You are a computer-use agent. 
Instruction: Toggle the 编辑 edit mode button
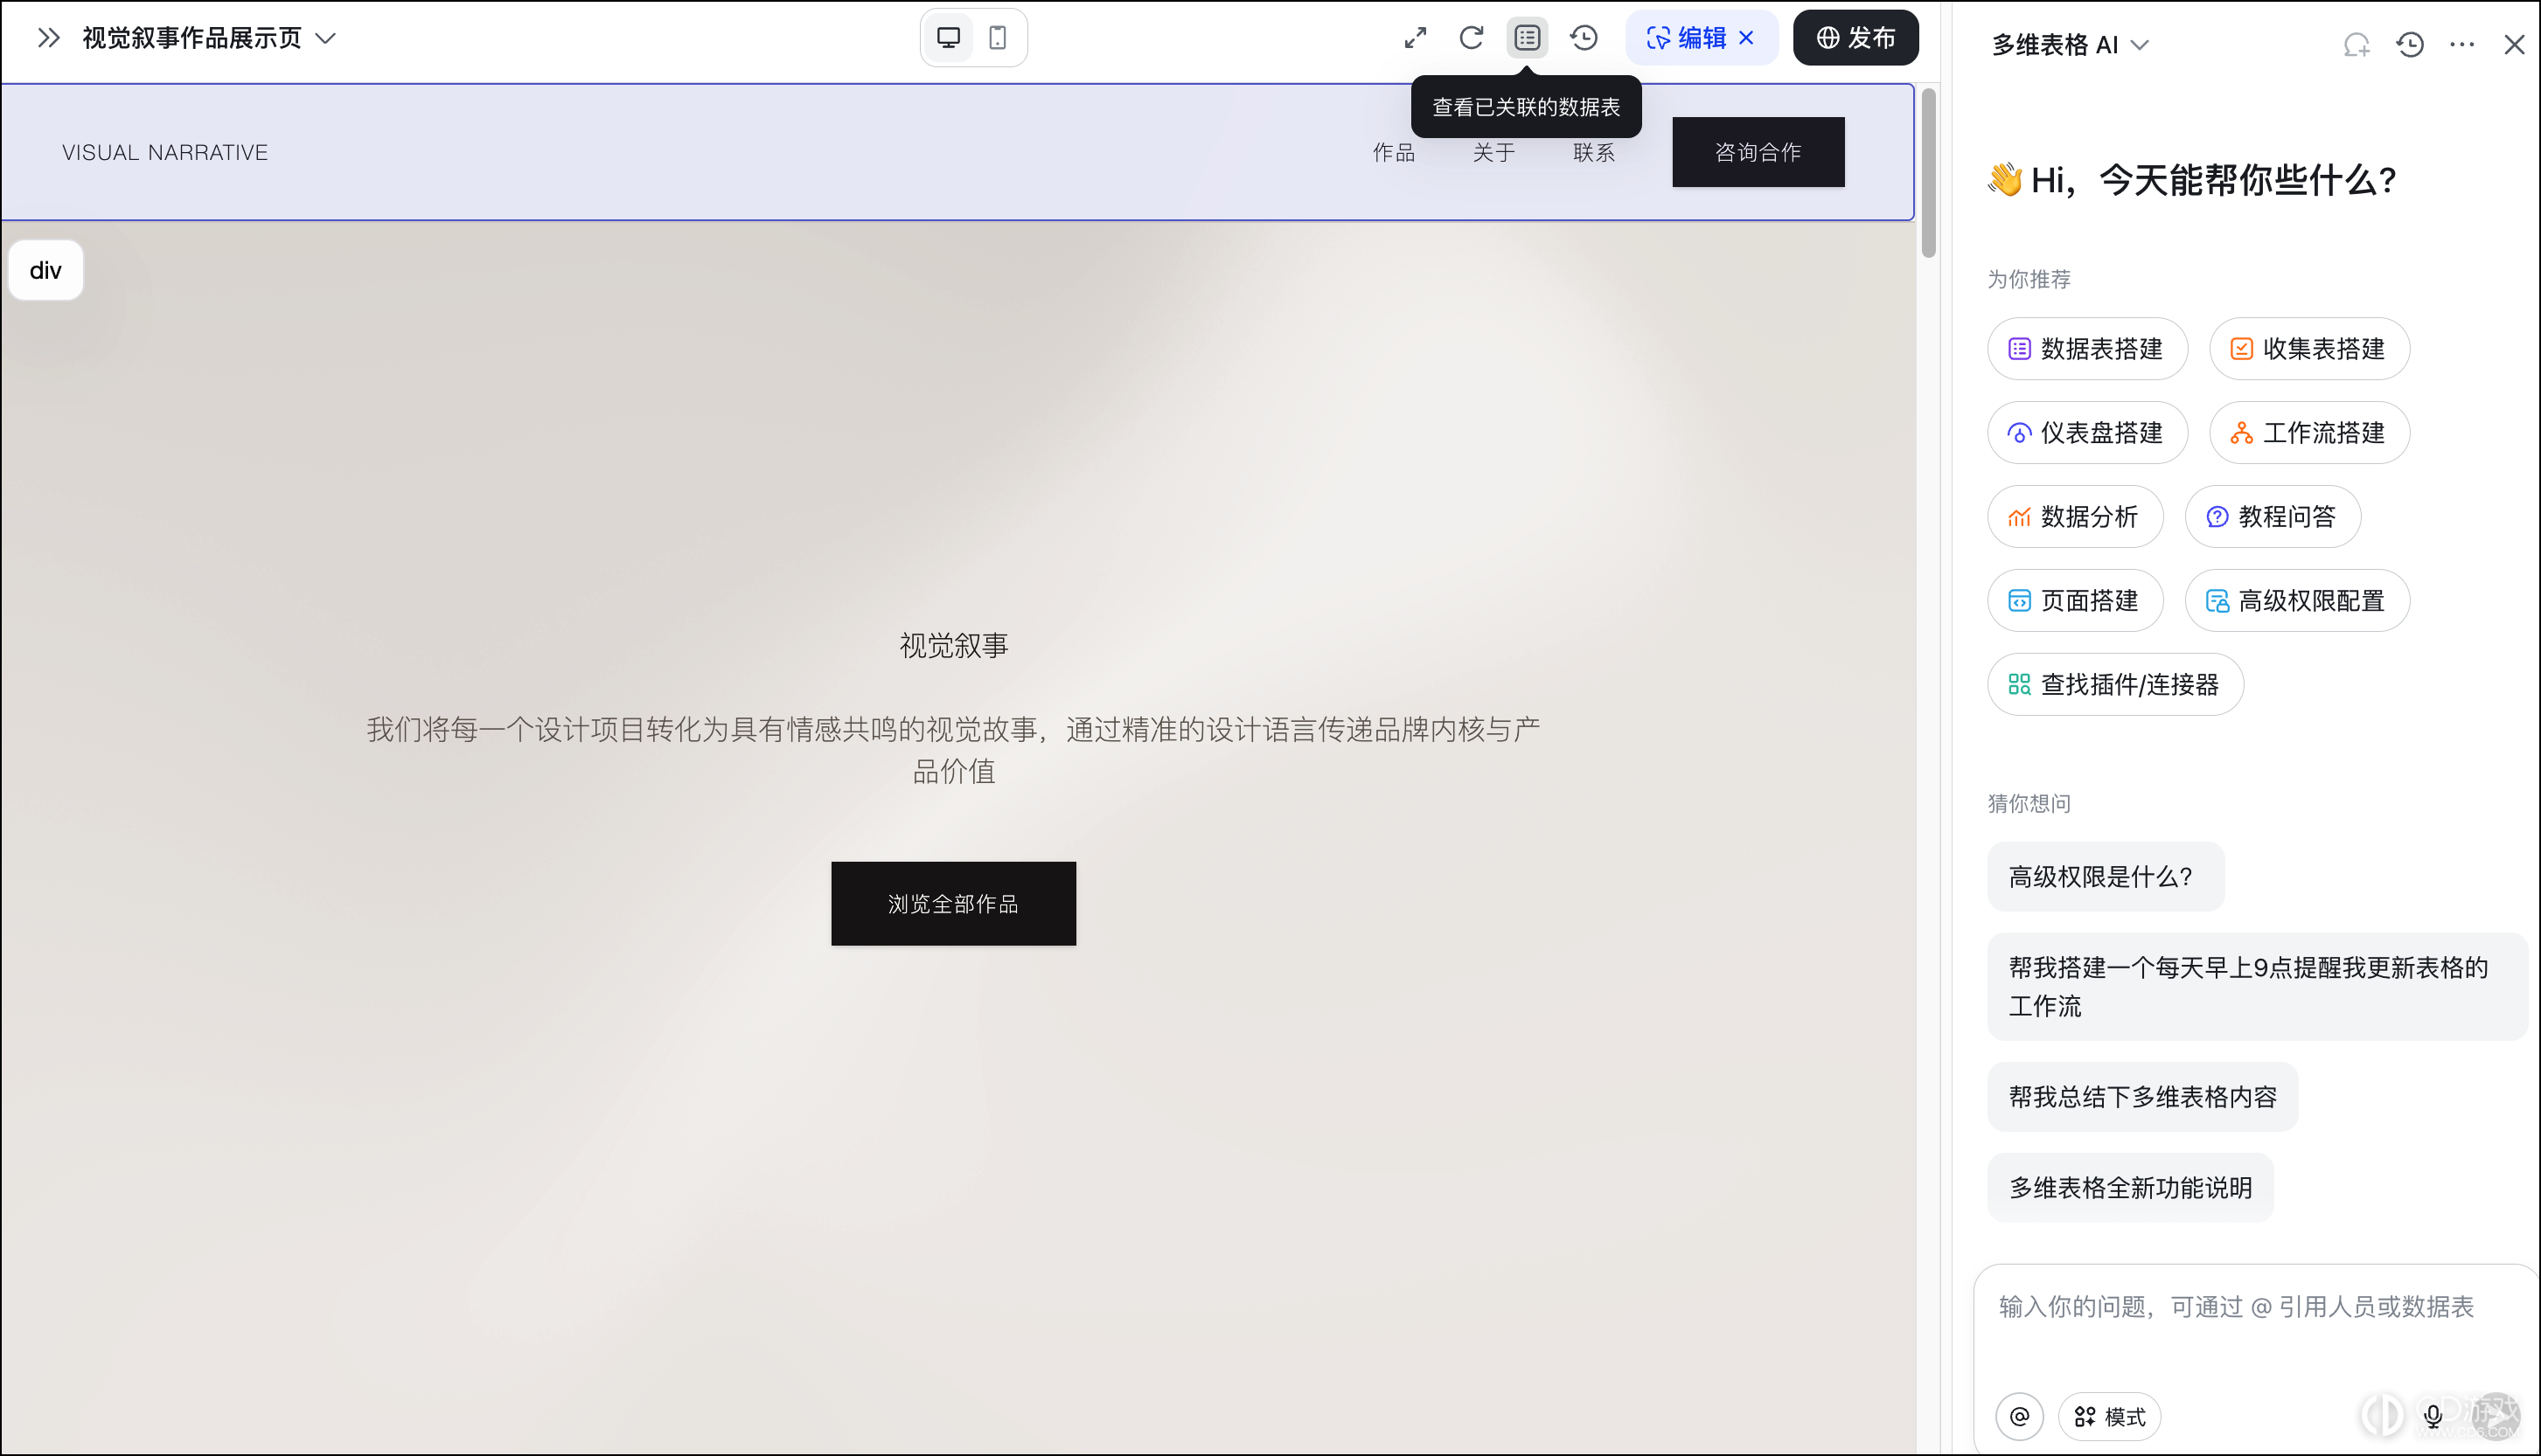coord(1687,38)
